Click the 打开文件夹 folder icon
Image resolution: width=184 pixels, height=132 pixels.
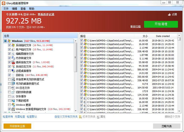click(80, 117)
